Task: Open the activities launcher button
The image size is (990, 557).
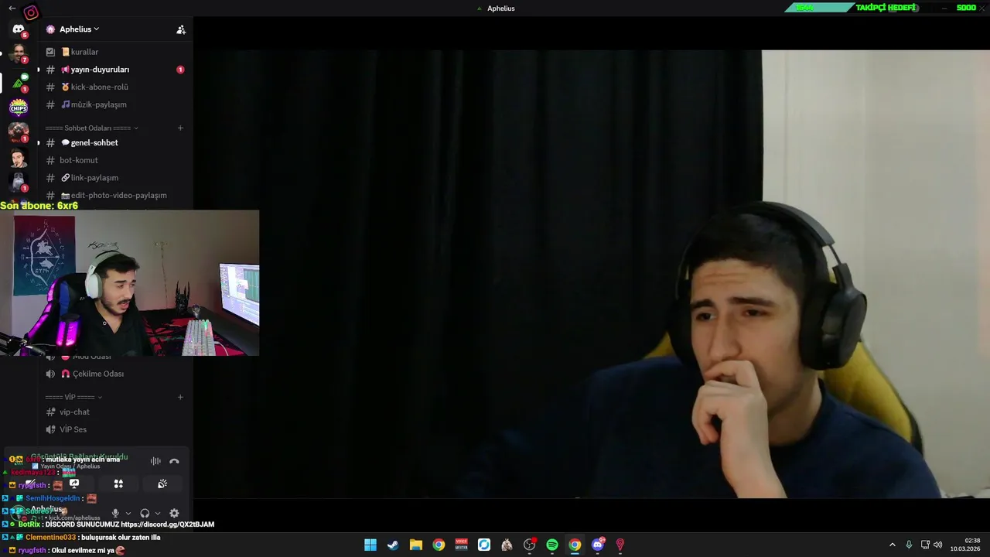Action: point(118,484)
